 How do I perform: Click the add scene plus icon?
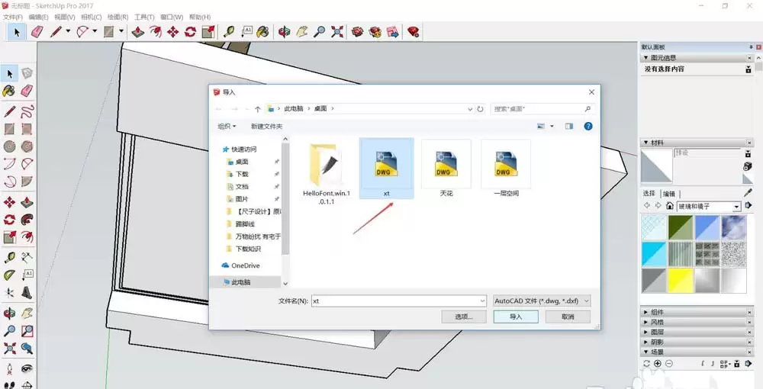coord(658,363)
